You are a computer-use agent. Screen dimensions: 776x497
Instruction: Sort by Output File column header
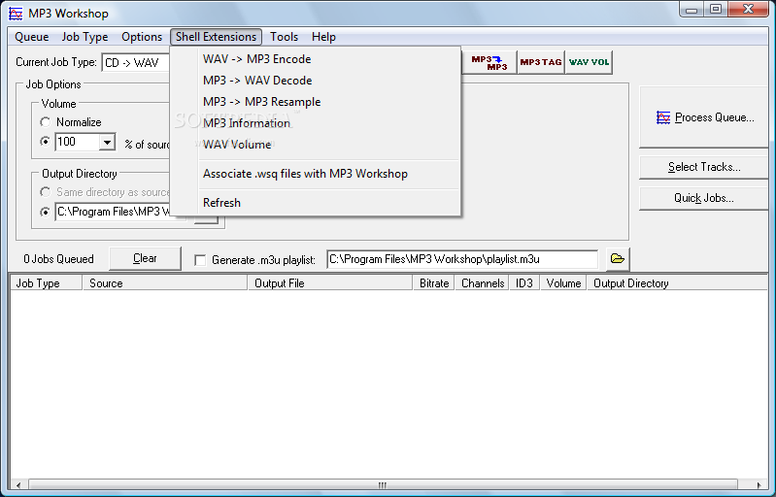[329, 283]
